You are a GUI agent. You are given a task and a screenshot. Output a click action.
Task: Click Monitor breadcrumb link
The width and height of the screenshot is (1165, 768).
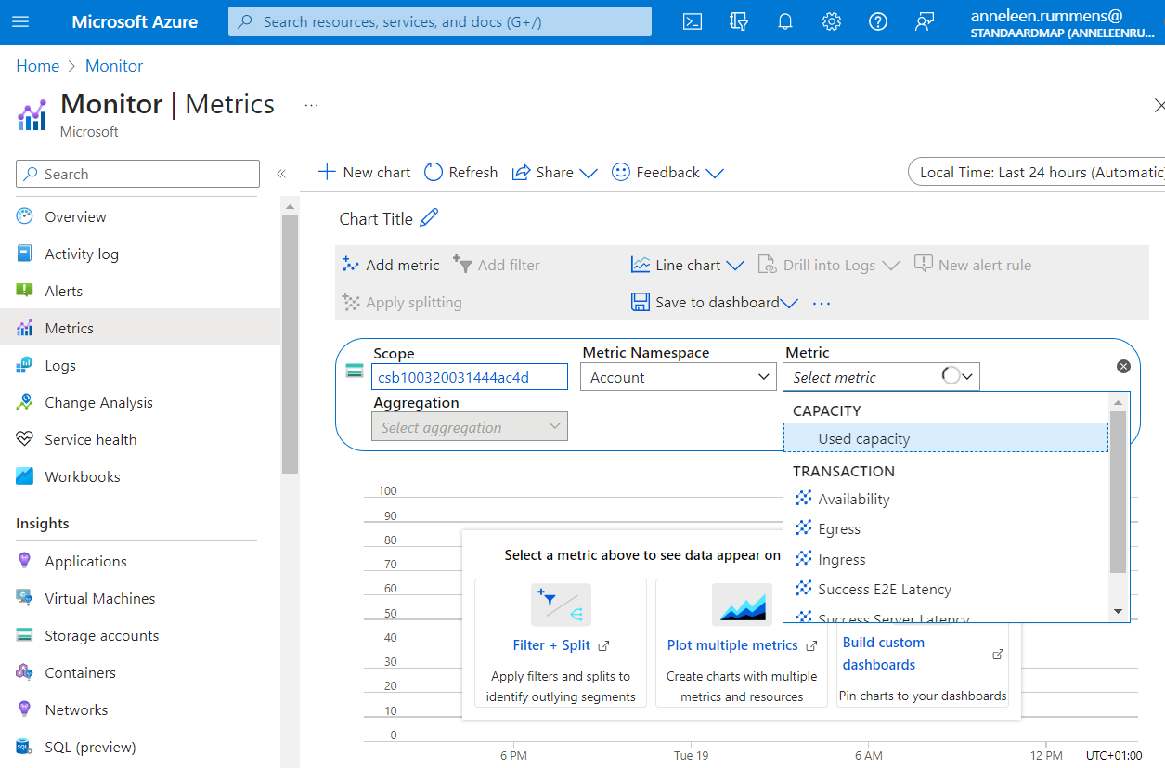(x=114, y=66)
